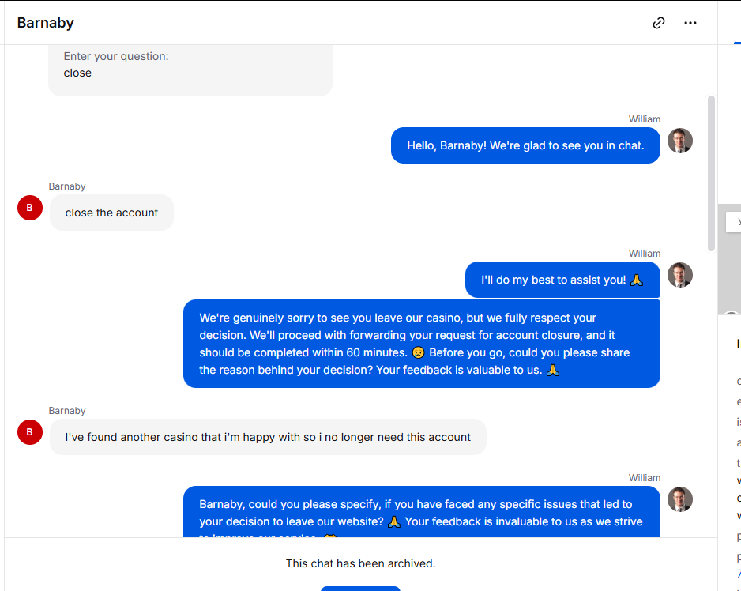
Task: Click Barnaby's name above 'close the account'
Action: tap(67, 186)
